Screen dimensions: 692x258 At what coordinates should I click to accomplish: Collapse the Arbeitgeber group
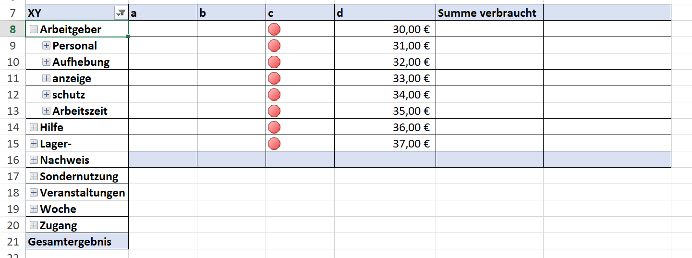[x=34, y=29]
